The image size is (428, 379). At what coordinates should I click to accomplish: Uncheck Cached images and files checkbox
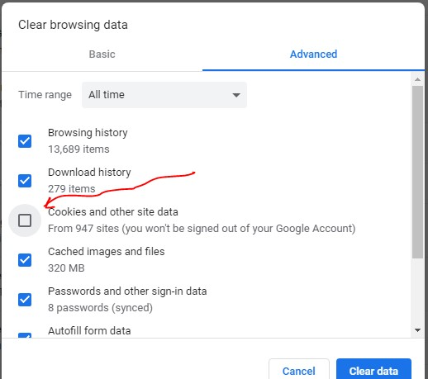coord(25,260)
